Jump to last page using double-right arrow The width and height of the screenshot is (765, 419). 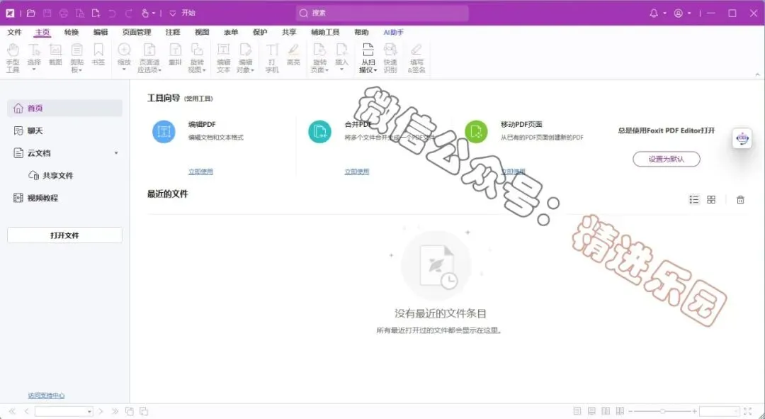(x=115, y=411)
